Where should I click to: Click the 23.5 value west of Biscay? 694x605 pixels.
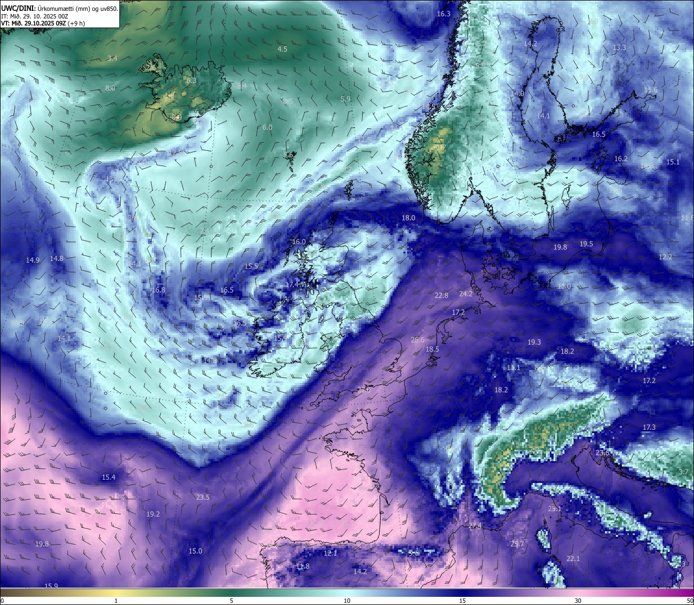tap(203, 497)
